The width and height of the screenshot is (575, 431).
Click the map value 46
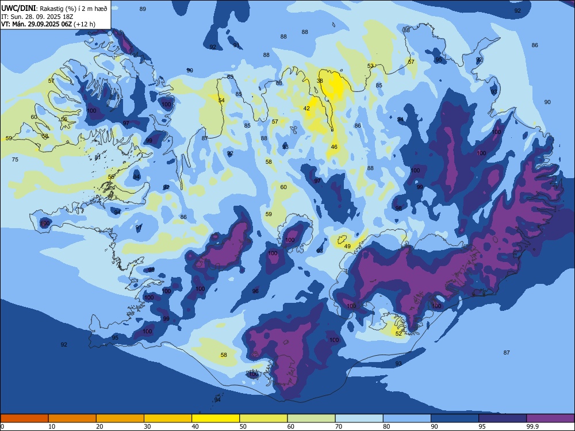[334, 147]
